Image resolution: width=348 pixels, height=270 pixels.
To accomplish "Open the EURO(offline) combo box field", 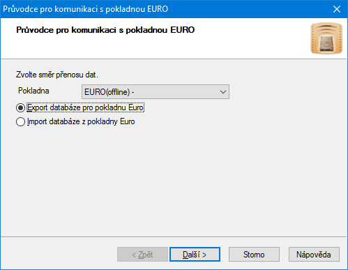I will (156, 92).
